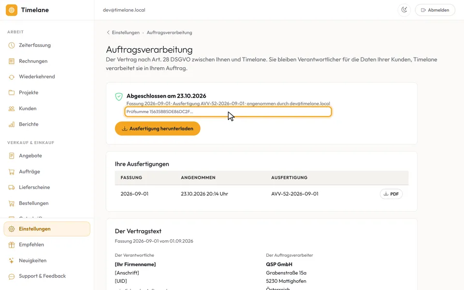Click the Neuigkeiten sparkle icon
The height and width of the screenshot is (290, 464).
coord(12,261)
